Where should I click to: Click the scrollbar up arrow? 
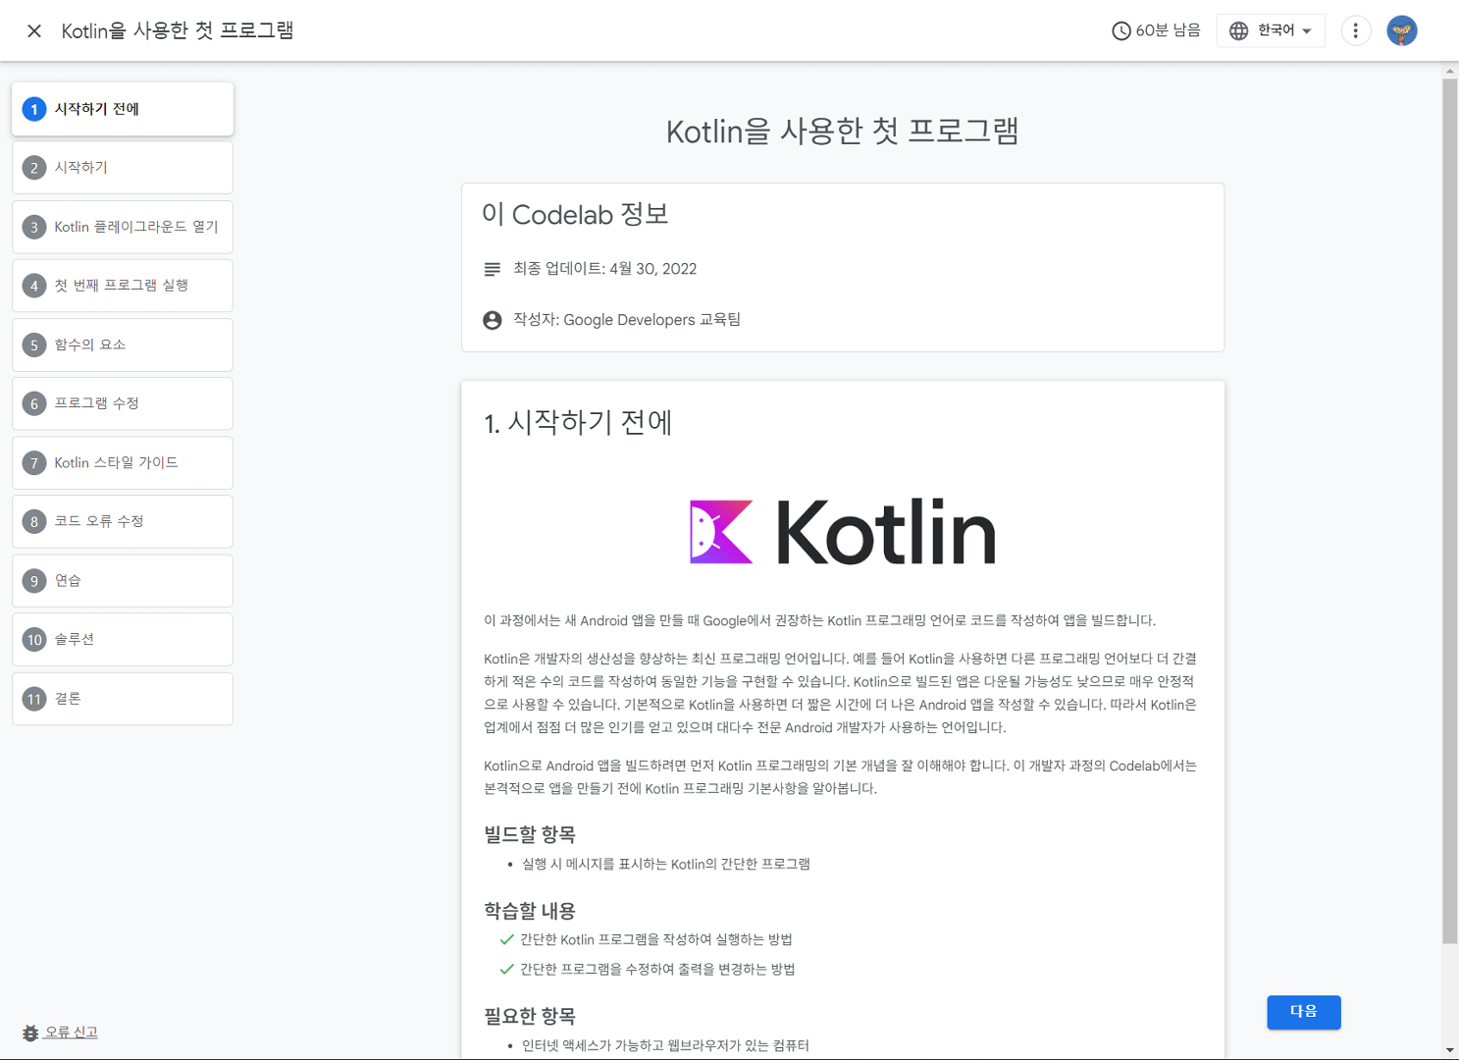pos(1449,71)
